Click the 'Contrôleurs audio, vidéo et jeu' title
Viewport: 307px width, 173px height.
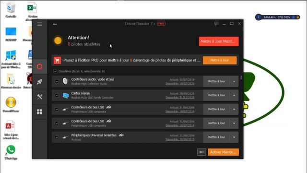click(x=93, y=79)
